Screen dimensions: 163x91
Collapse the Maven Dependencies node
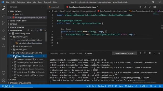(x=11, y=56)
